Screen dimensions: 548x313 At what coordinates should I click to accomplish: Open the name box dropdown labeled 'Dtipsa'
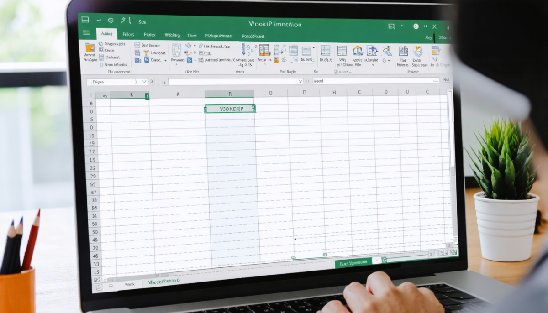pos(144,82)
